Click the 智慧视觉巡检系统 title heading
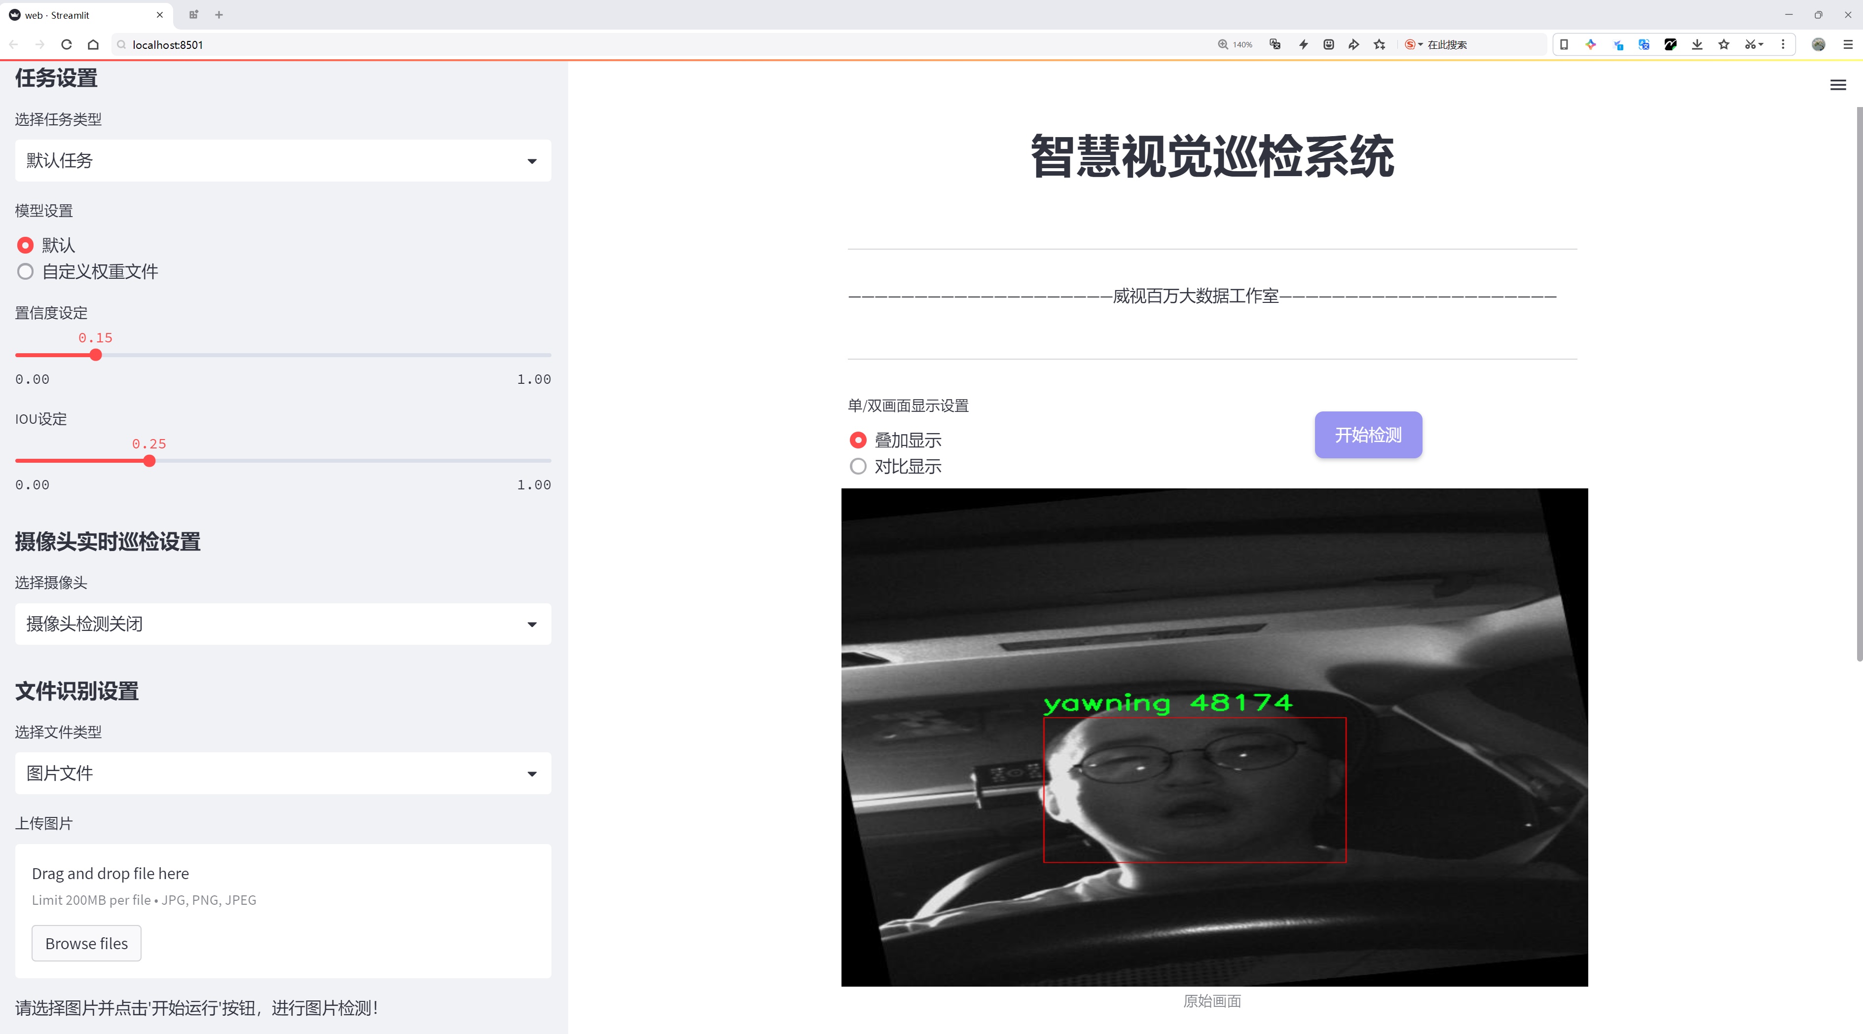Screen dimensions: 1863x1034 (x=1212, y=155)
